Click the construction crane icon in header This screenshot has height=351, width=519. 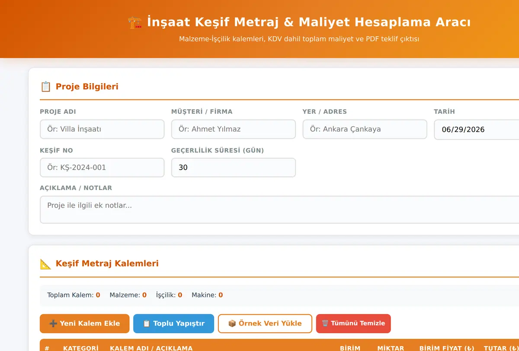135,22
